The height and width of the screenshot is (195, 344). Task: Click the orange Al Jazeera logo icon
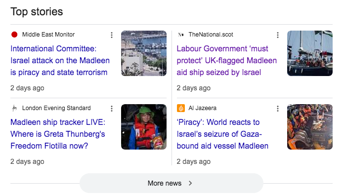pos(181,108)
